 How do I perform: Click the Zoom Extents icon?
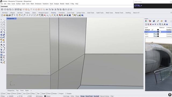tap(35, 15)
